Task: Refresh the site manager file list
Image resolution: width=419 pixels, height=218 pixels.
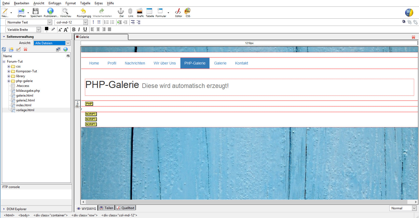Action: coord(4,49)
